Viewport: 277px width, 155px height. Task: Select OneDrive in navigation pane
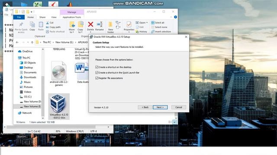click(26, 51)
